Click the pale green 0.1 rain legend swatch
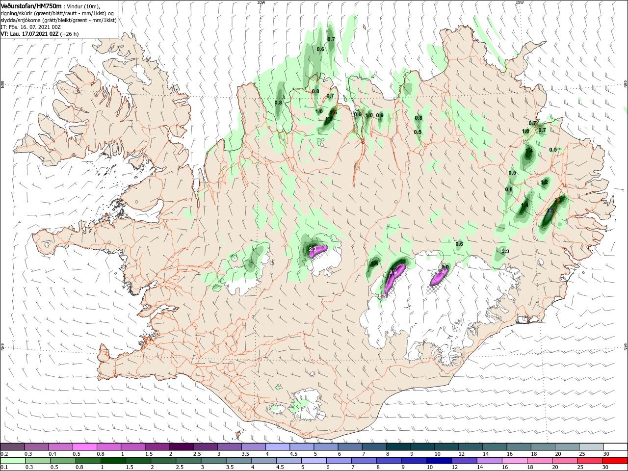The image size is (628, 471). (12, 461)
